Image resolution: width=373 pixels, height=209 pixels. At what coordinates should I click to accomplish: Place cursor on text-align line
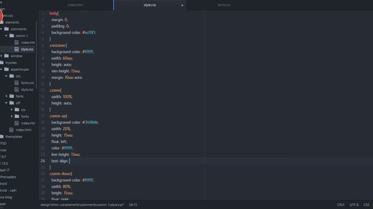[x=206, y=161]
